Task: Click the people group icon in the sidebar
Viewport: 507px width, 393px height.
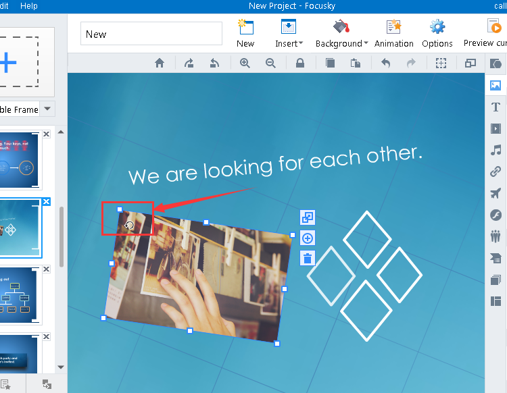Action: 496,236
